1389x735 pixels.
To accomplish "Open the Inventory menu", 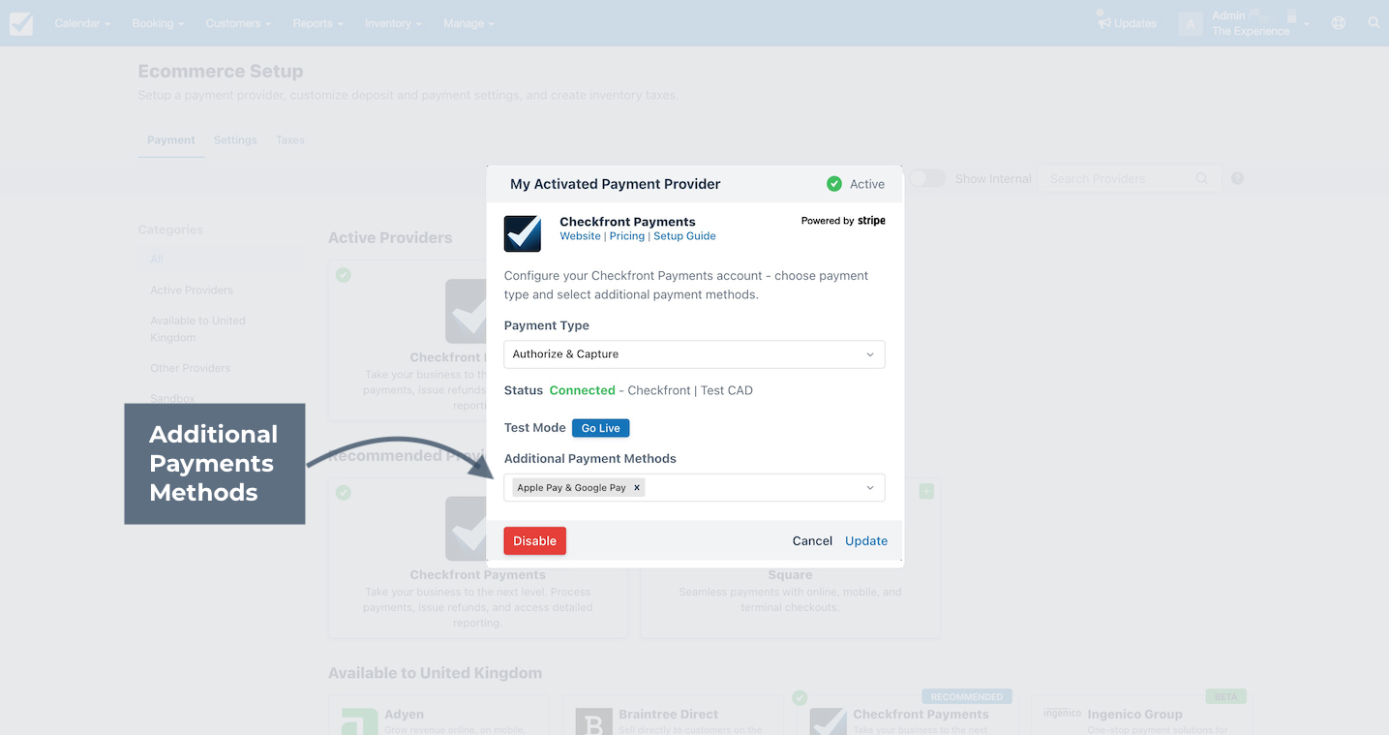I will point(393,23).
